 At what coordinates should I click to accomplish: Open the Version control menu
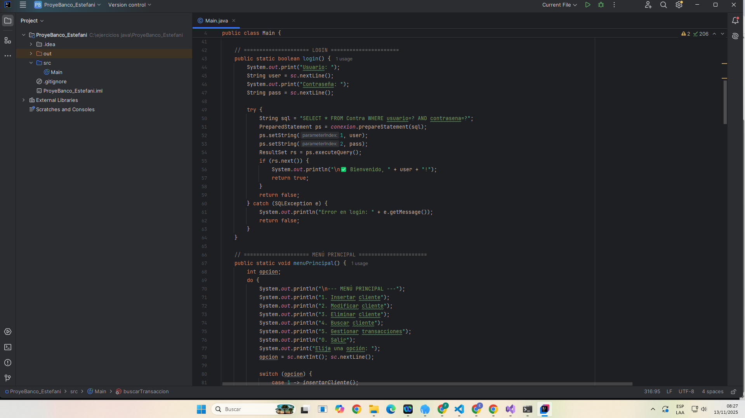130,5
